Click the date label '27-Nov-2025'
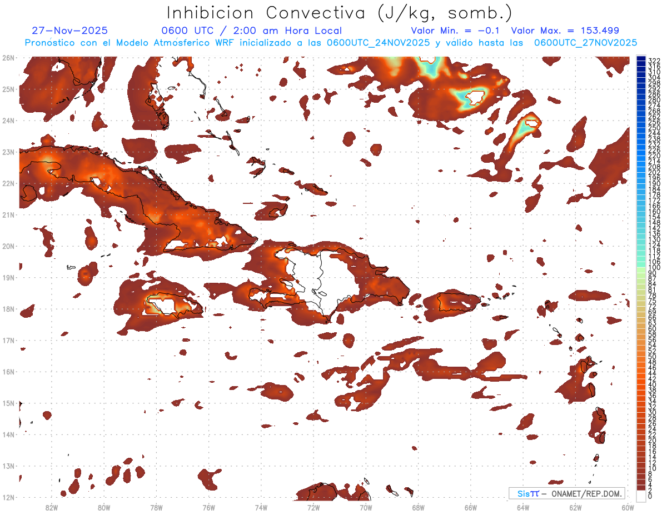This screenshot has height=515, width=667. [x=70, y=31]
